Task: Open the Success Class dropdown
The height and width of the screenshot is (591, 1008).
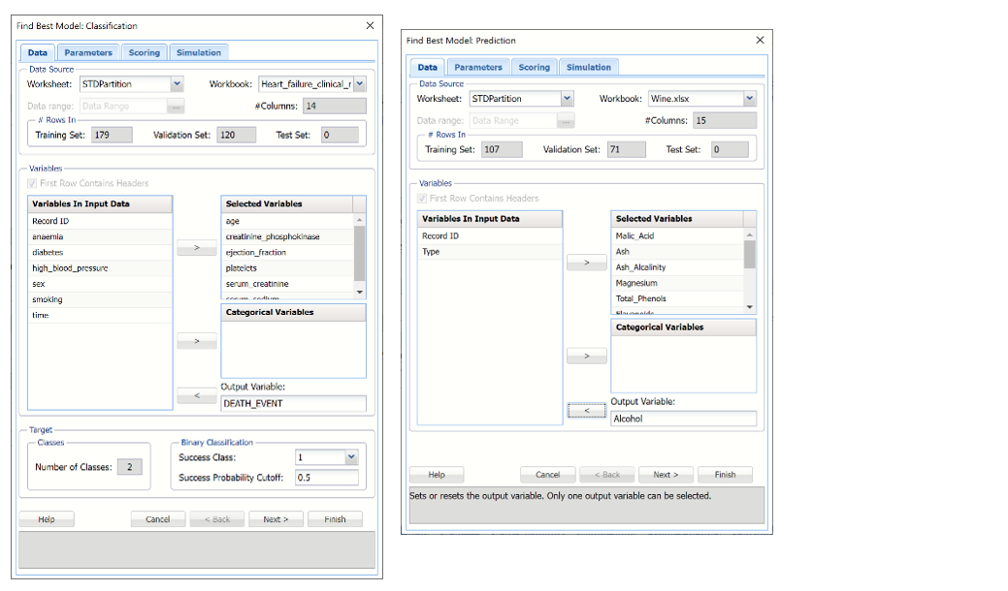Action: tap(351, 457)
